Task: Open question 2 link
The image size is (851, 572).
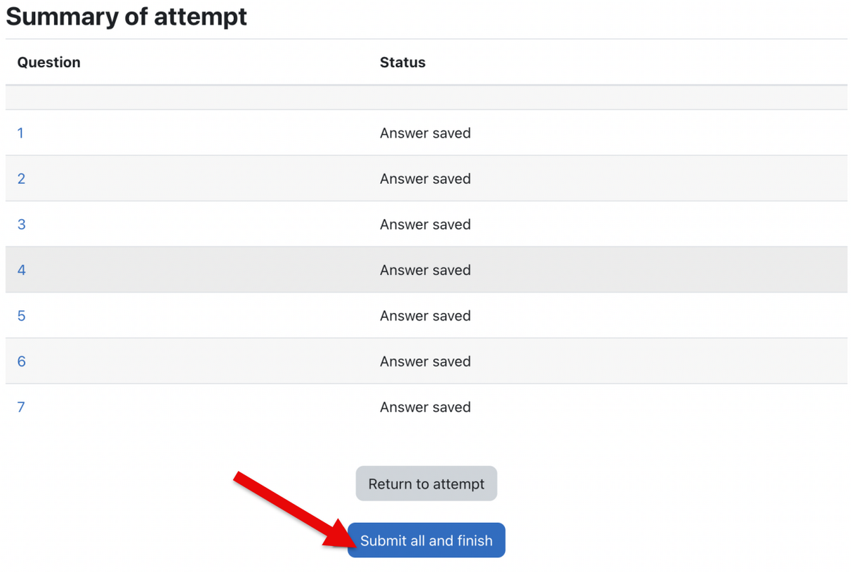Action: point(21,179)
